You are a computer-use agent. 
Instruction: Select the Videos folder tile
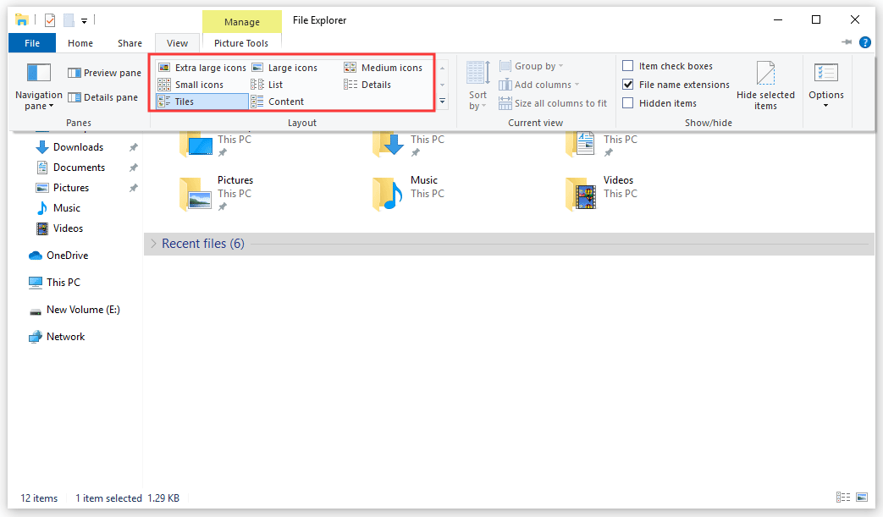(601, 193)
